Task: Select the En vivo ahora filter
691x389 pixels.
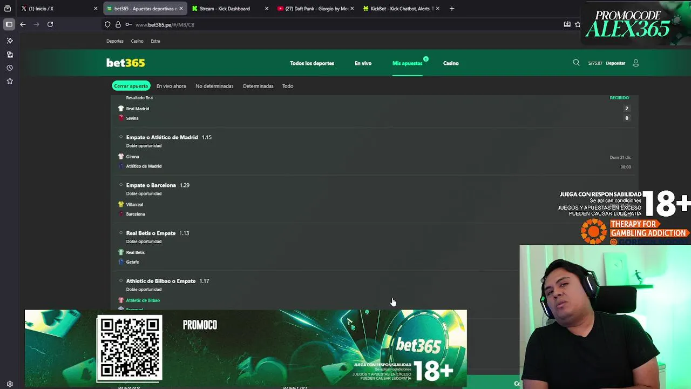Action: 171,86
